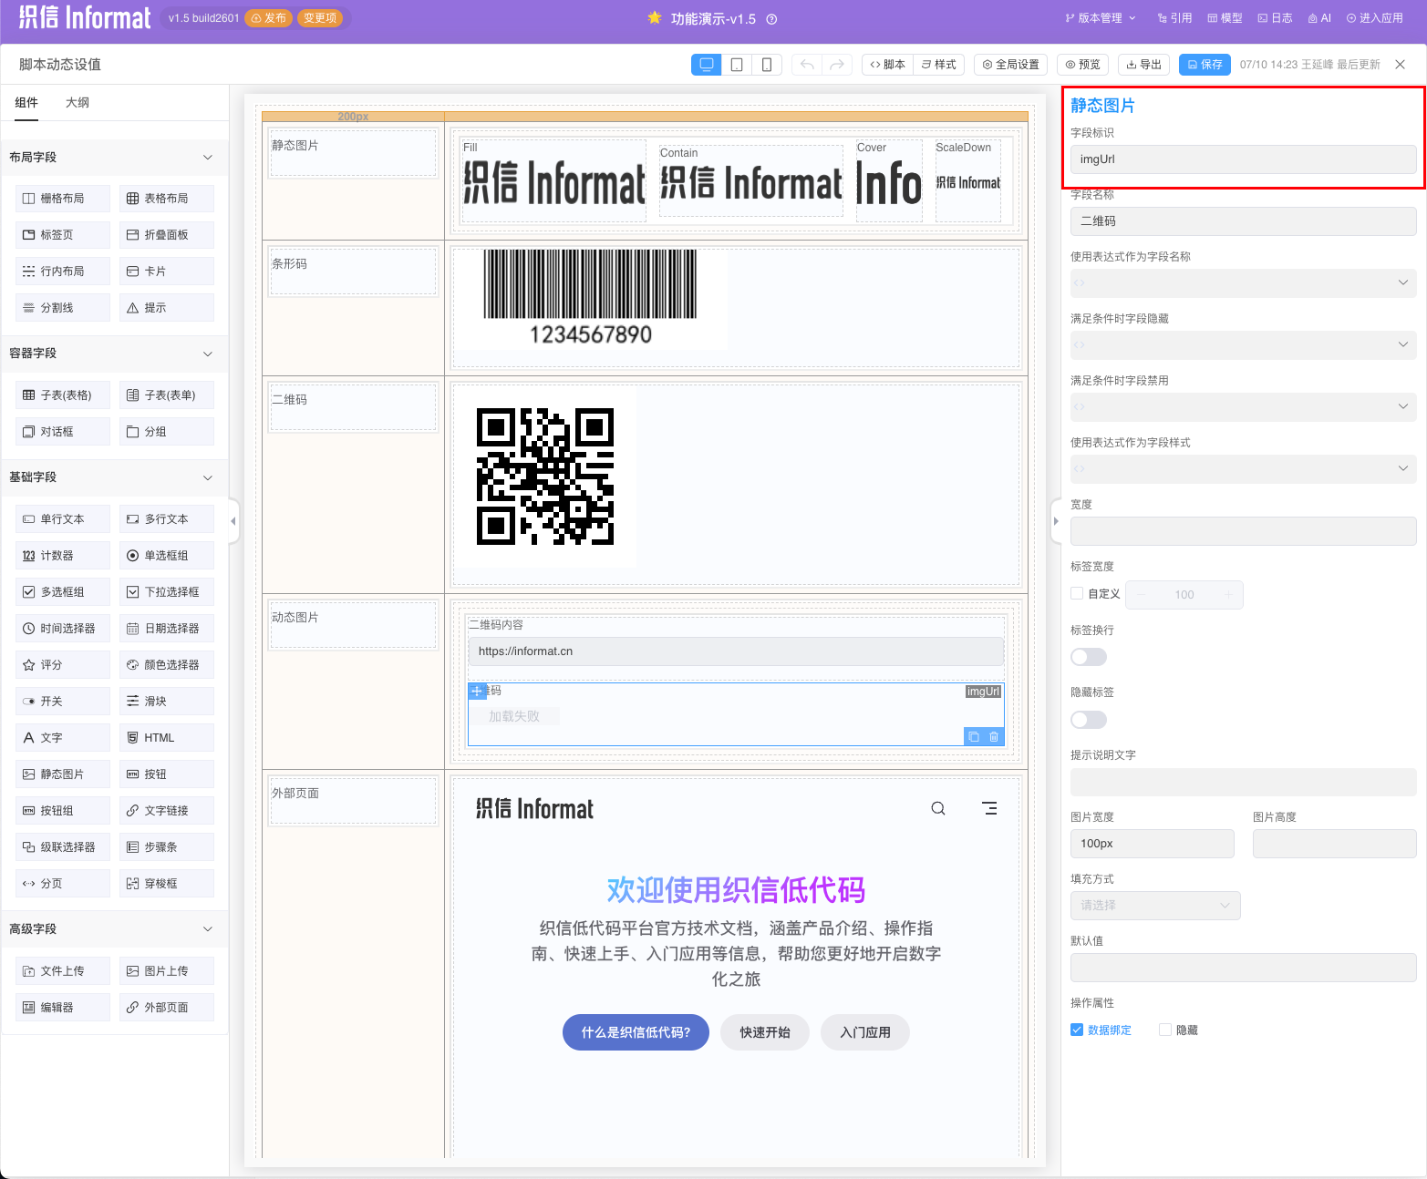Image resolution: width=1427 pixels, height=1179 pixels.
Task: Open the 填充方式 dropdown
Action: pos(1154,905)
